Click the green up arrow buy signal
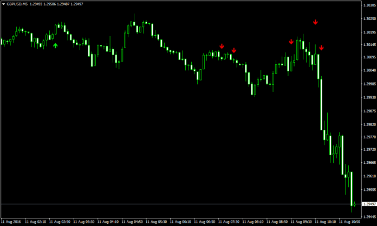Image resolution: width=377 pixels, height=226 pixels. (x=55, y=46)
